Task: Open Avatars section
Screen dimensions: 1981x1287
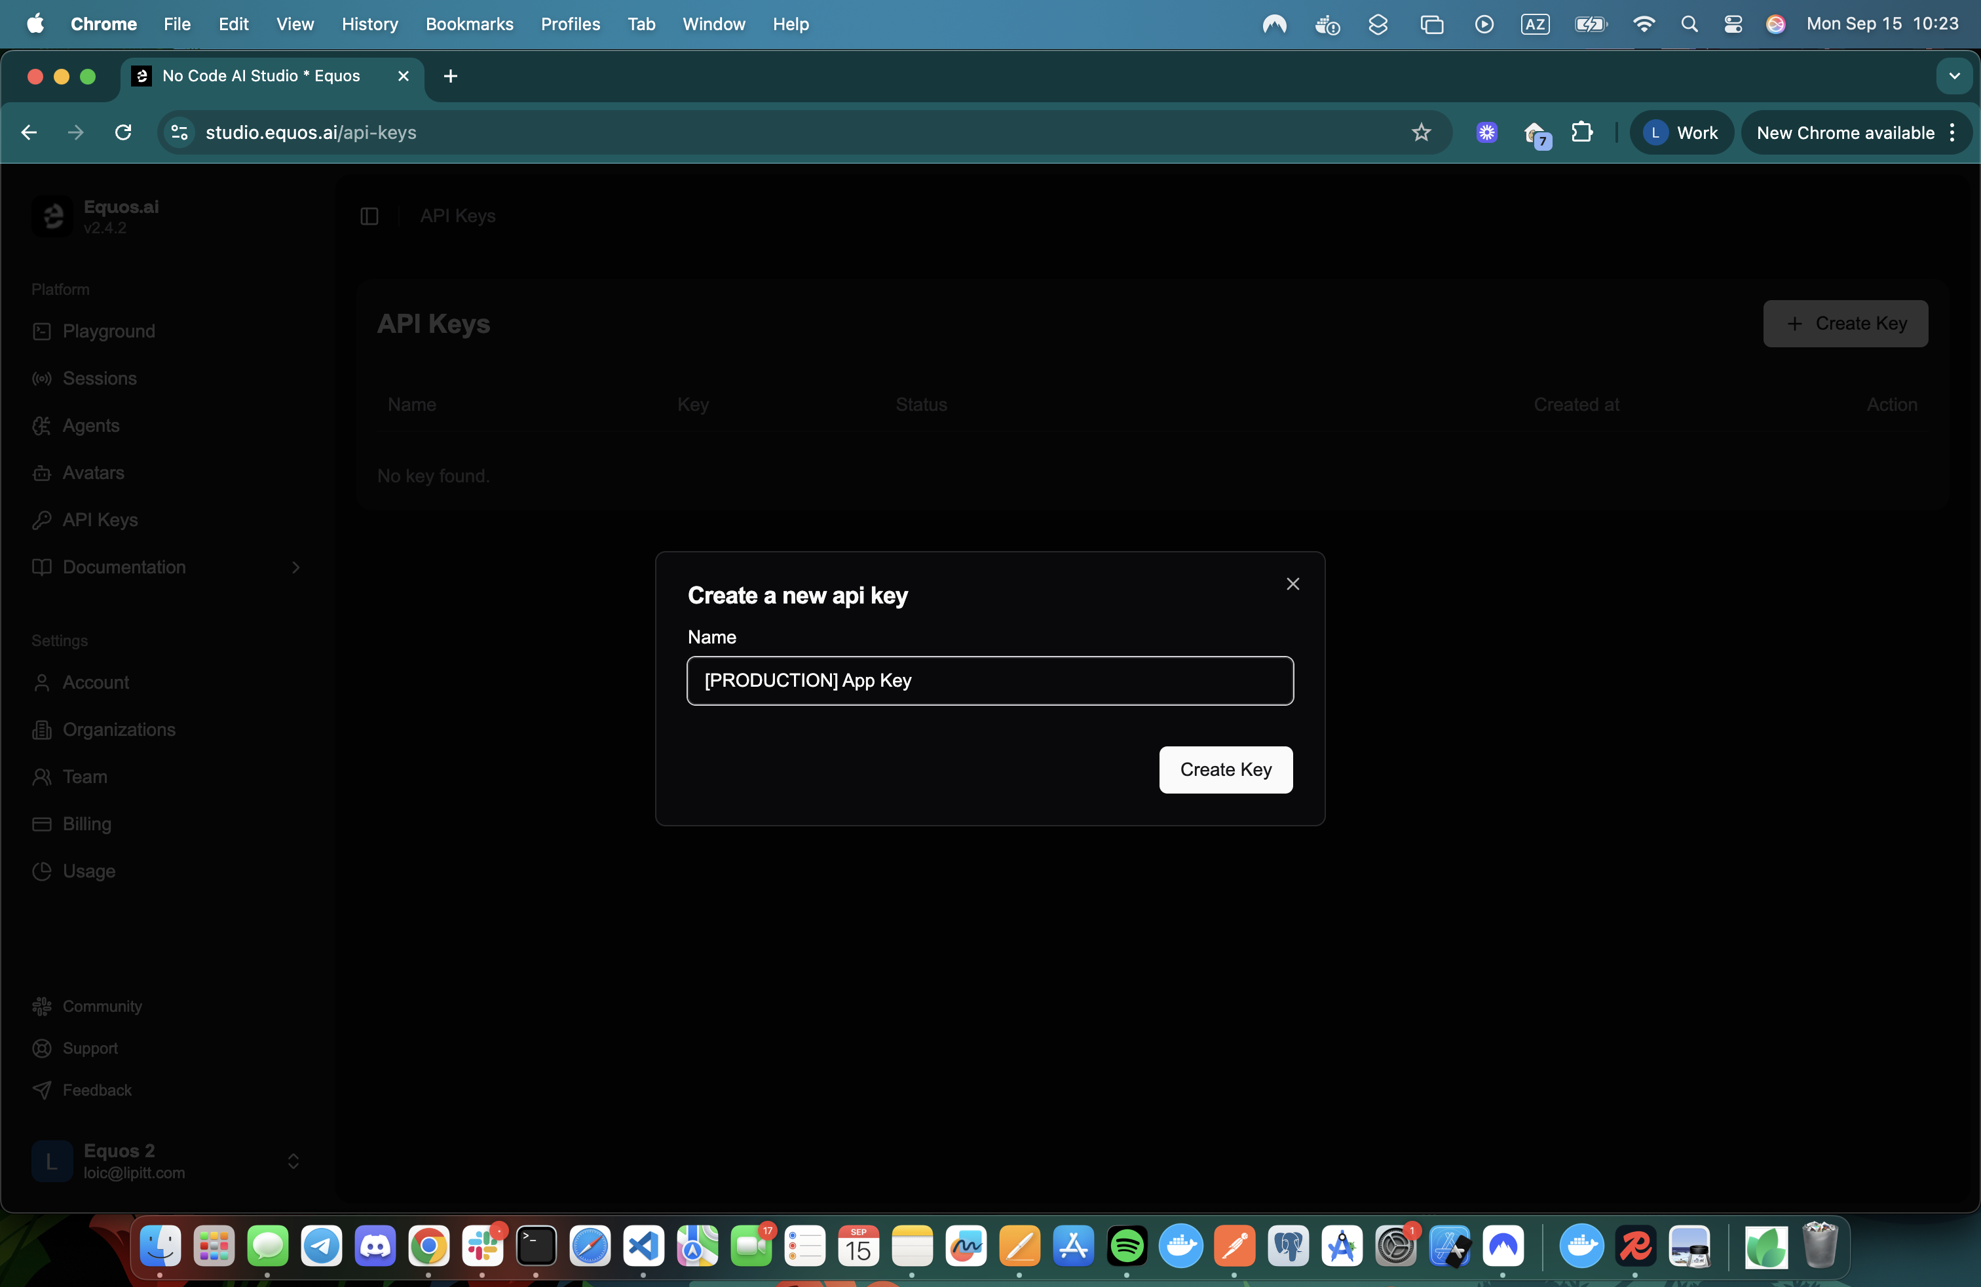Action: [x=93, y=473]
